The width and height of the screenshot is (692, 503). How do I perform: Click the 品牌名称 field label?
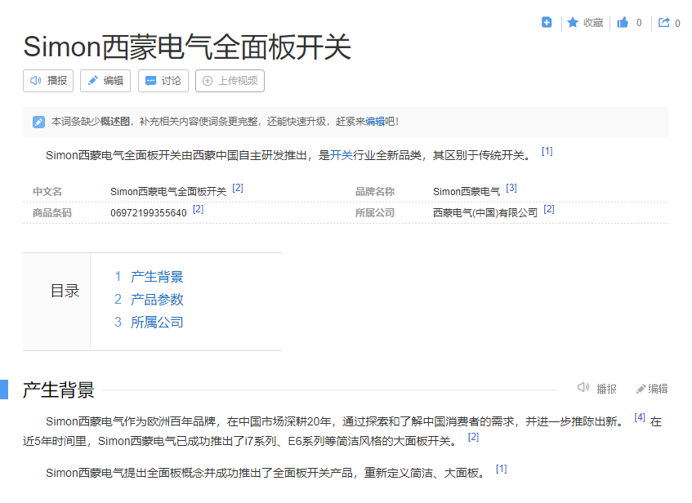[x=375, y=192]
